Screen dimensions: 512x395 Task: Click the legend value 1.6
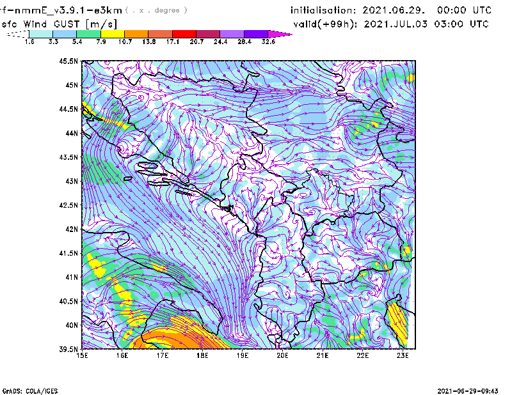click(x=29, y=42)
